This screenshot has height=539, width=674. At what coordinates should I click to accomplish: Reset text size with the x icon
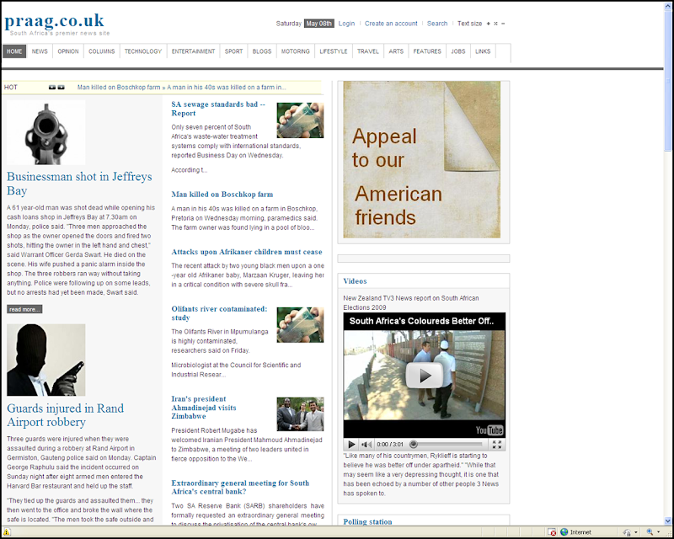click(495, 24)
